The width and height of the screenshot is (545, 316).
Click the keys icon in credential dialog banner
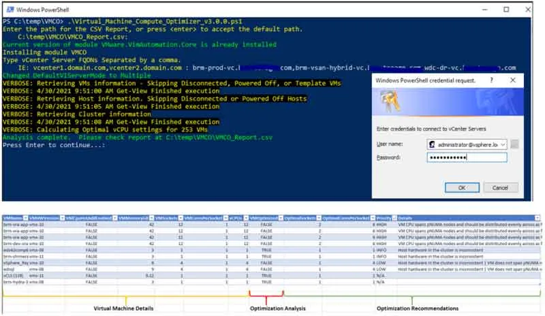[x=390, y=101]
